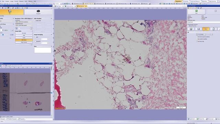Image resolution: width=220 pixels, height=124 pixels.
Task: Toggle the Snapshot image averaging checkbox
Action: tap(36, 41)
